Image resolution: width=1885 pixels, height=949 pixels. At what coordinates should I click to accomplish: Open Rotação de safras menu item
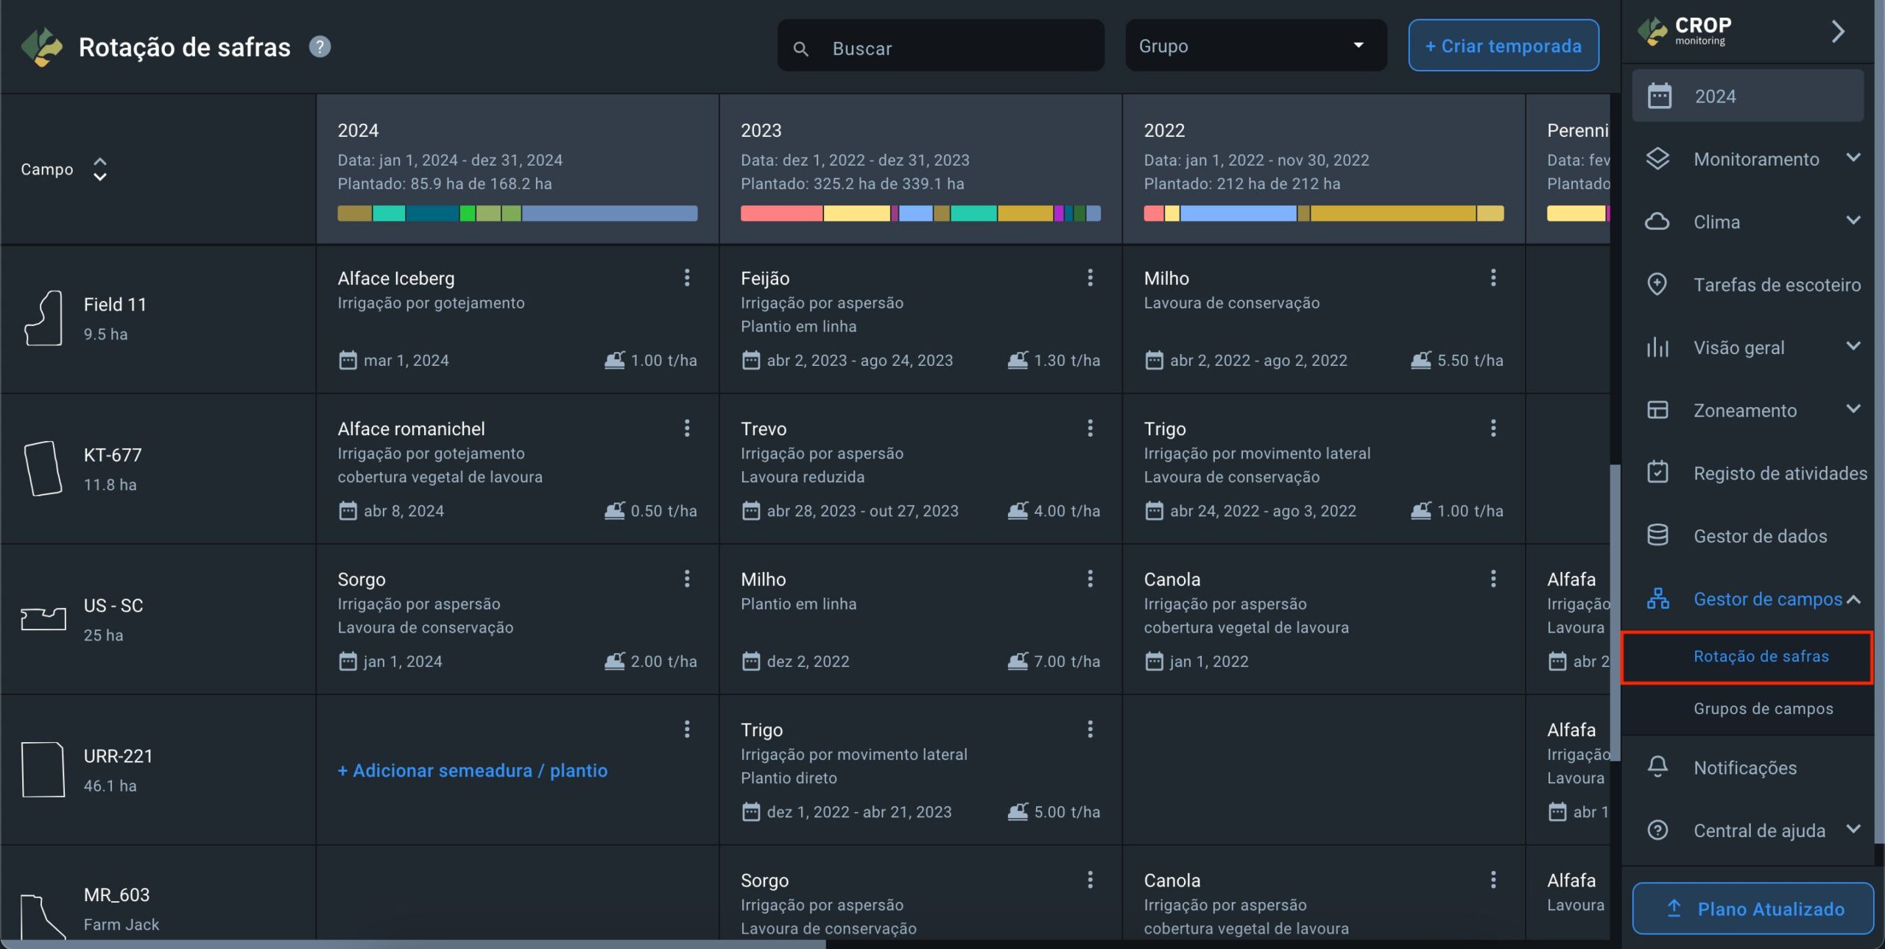click(x=1761, y=656)
